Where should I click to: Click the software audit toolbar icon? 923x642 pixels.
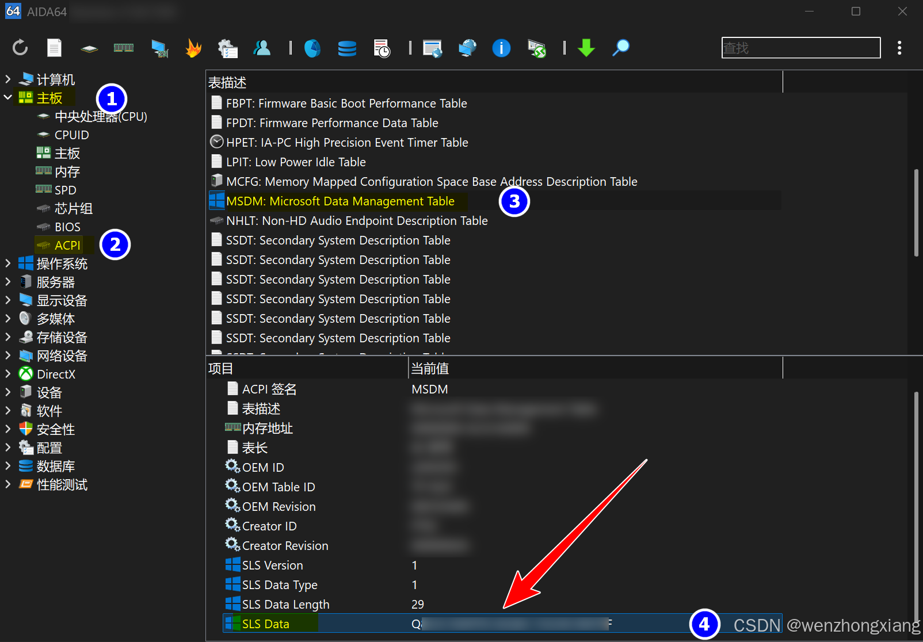(x=228, y=48)
